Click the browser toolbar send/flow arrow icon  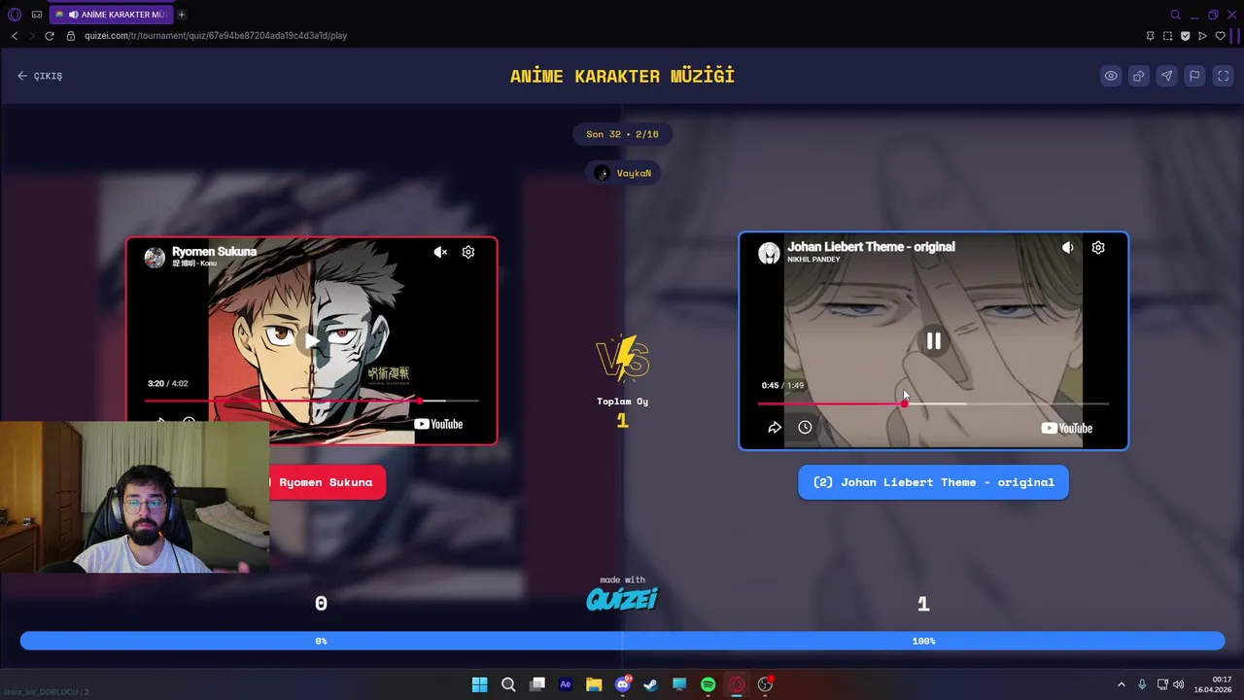(x=1202, y=36)
